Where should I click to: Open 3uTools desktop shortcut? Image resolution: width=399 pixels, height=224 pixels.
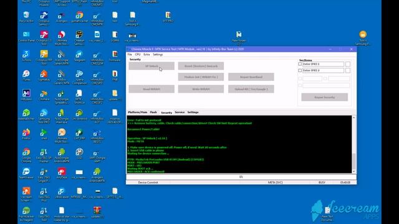(26, 56)
